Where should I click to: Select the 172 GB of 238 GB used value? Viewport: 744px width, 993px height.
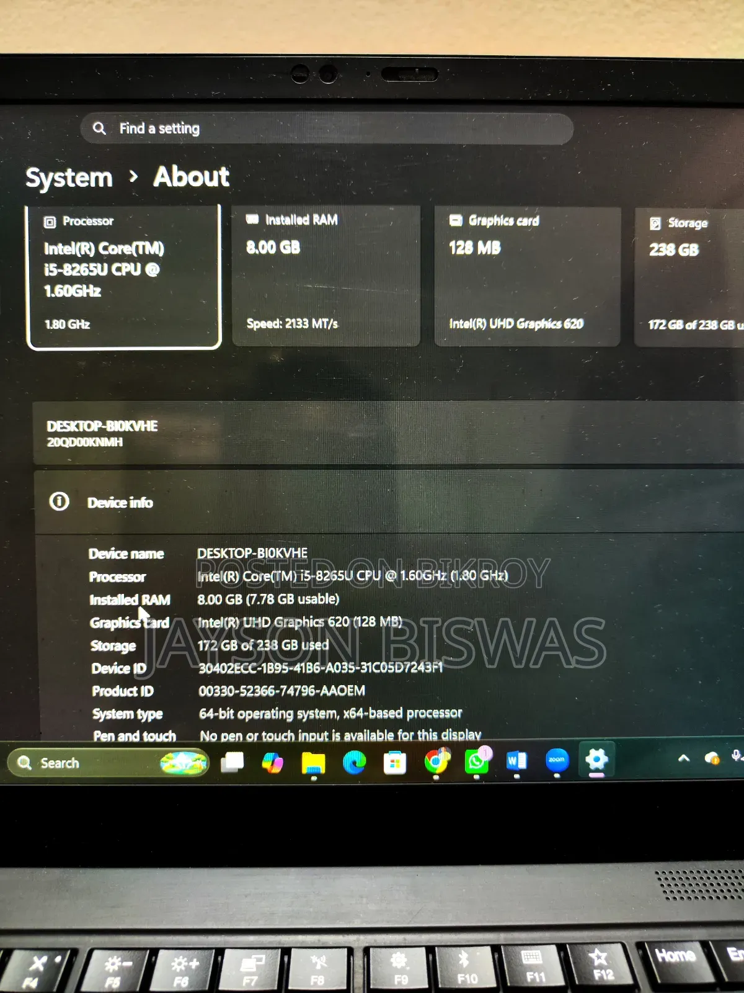[263, 645]
